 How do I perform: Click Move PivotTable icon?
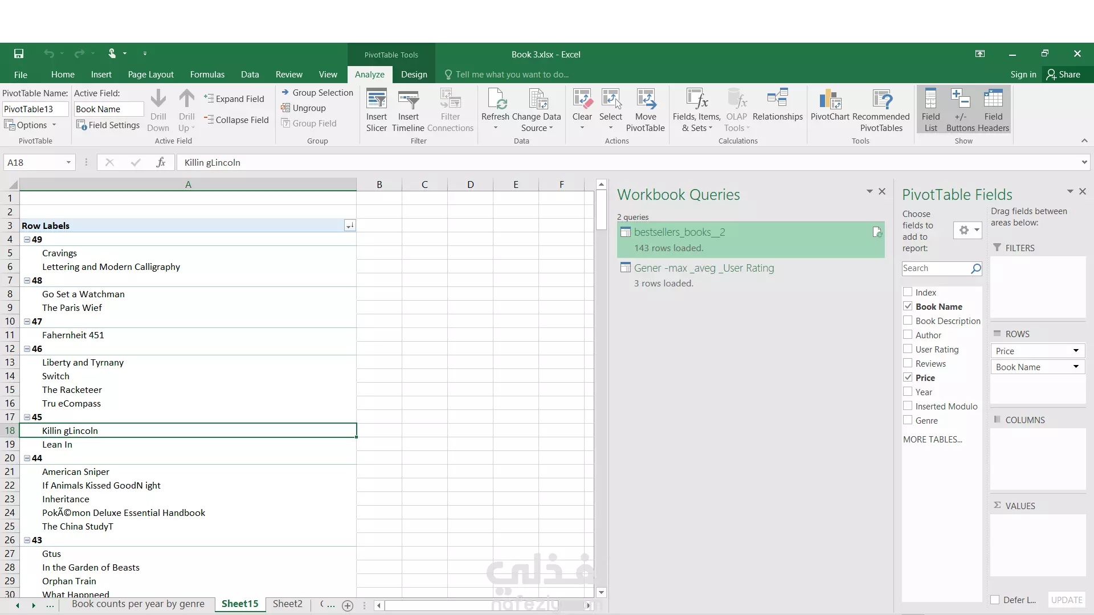click(x=646, y=111)
